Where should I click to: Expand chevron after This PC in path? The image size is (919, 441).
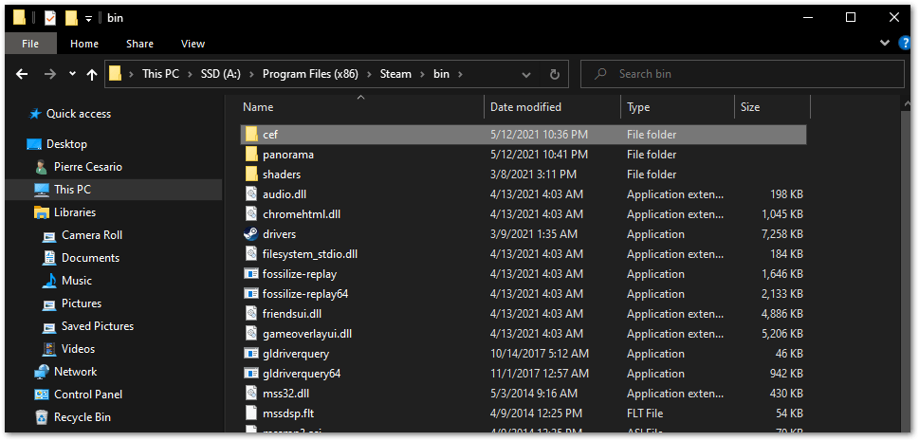pos(190,75)
